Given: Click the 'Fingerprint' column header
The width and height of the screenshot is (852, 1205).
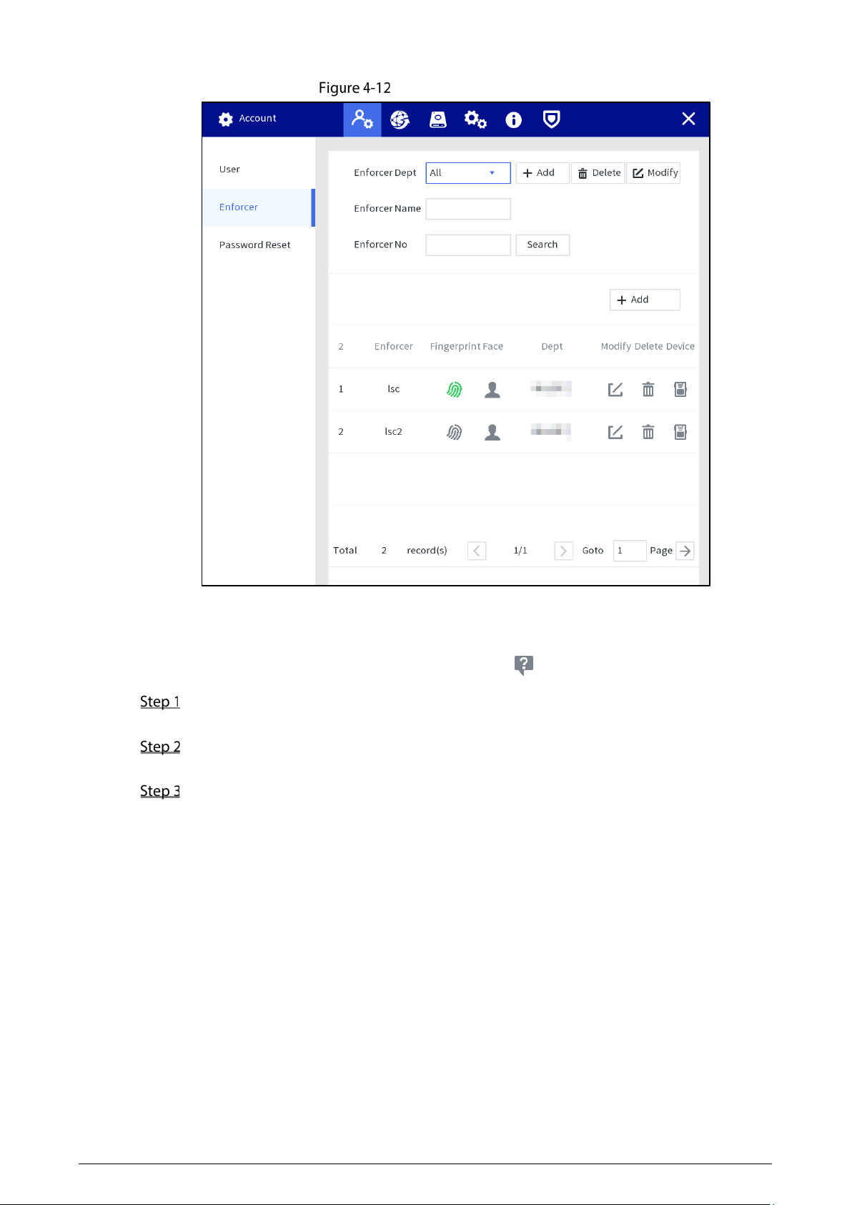Looking at the screenshot, I should [x=455, y=347].
